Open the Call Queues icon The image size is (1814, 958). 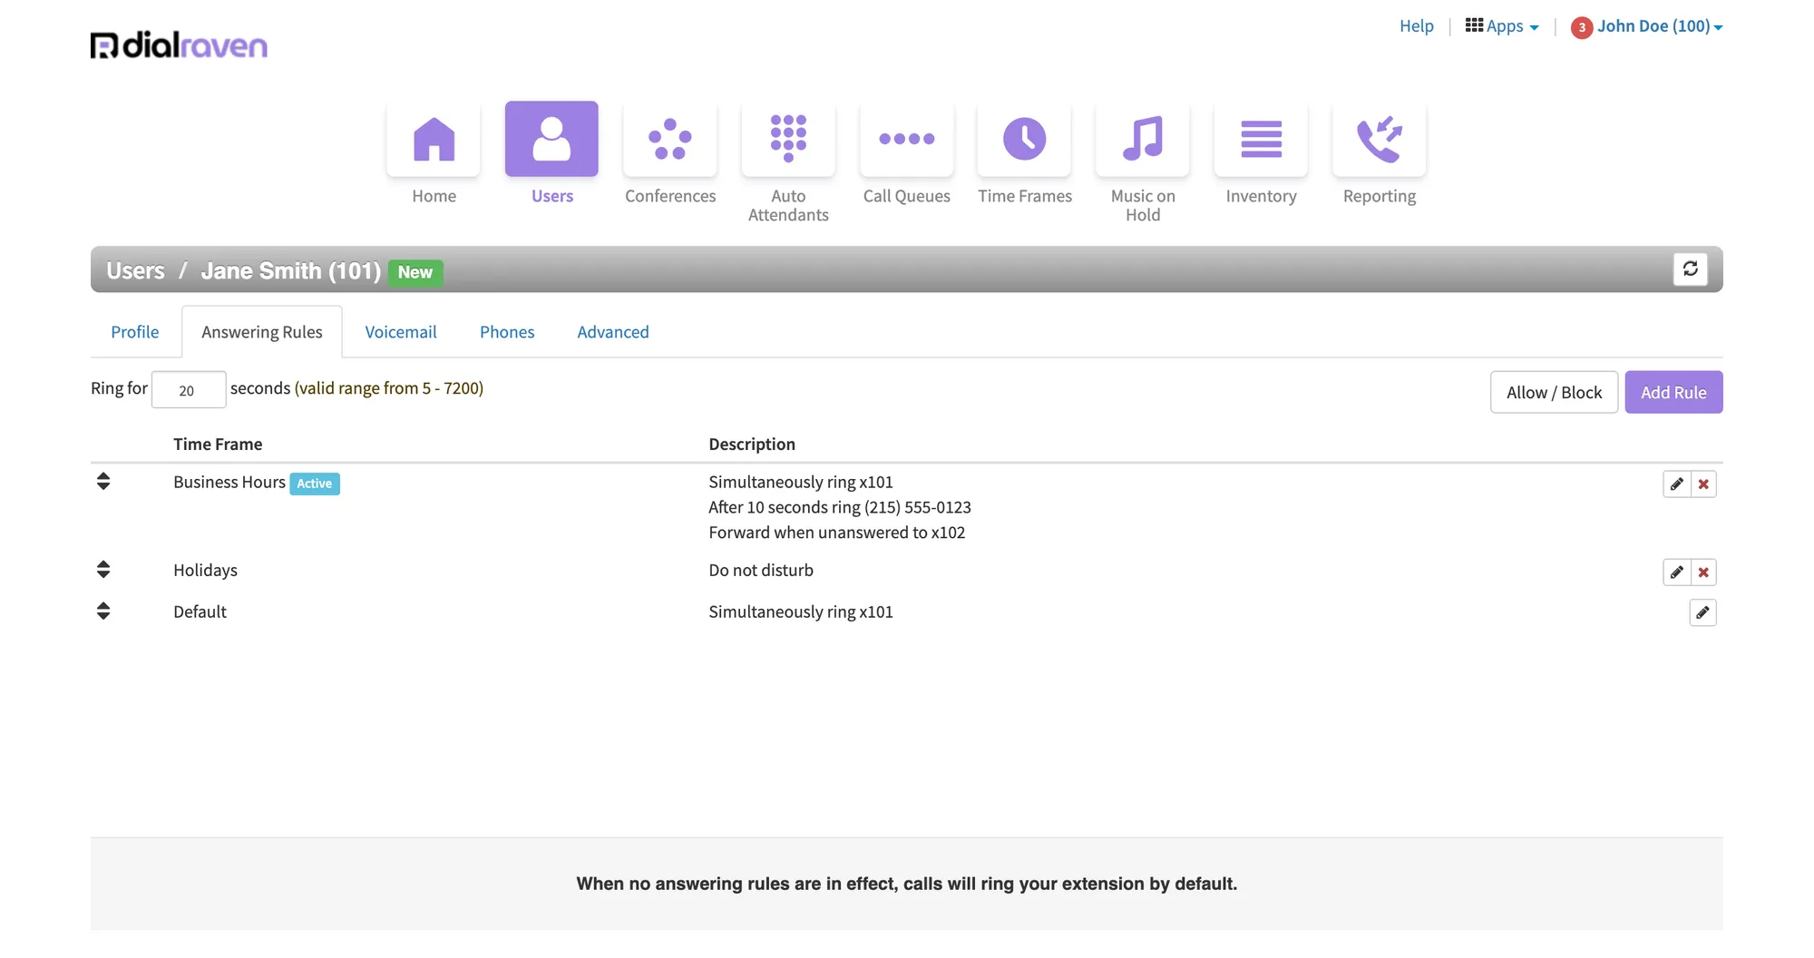click(907, 139)
